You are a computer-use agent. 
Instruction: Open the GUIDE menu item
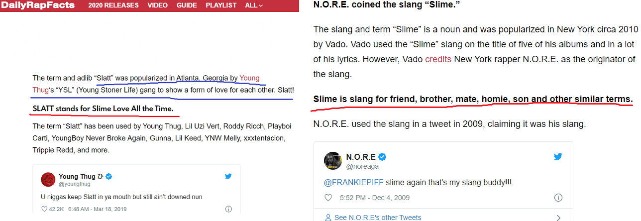(x=187, y=5)
